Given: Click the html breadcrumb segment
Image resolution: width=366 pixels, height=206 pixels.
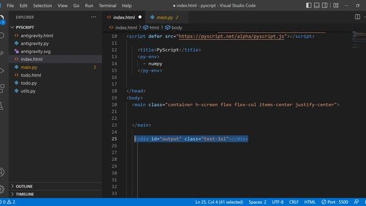Looking at the screenshot, I should (x=154, y=27).
